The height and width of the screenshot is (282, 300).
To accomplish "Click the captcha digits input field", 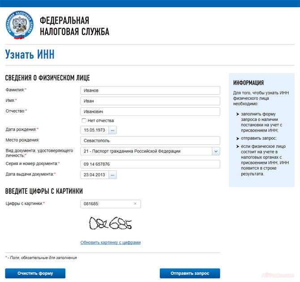I will [x=107, y=204].
